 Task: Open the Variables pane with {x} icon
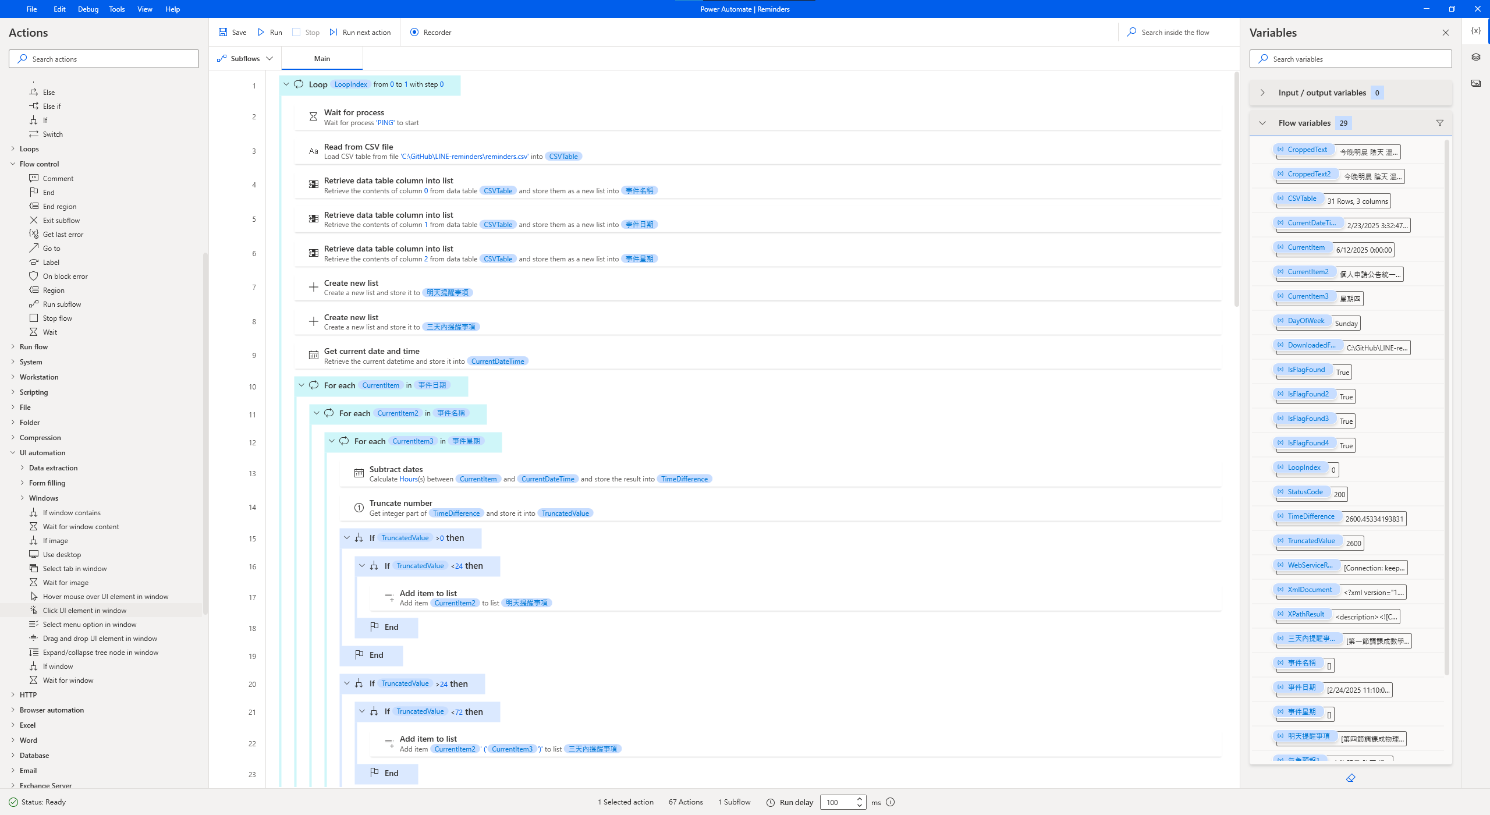tap(1476, 31)
